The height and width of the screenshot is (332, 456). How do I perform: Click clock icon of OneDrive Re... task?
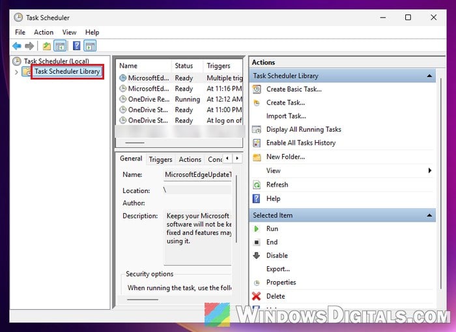click(123, 99)
